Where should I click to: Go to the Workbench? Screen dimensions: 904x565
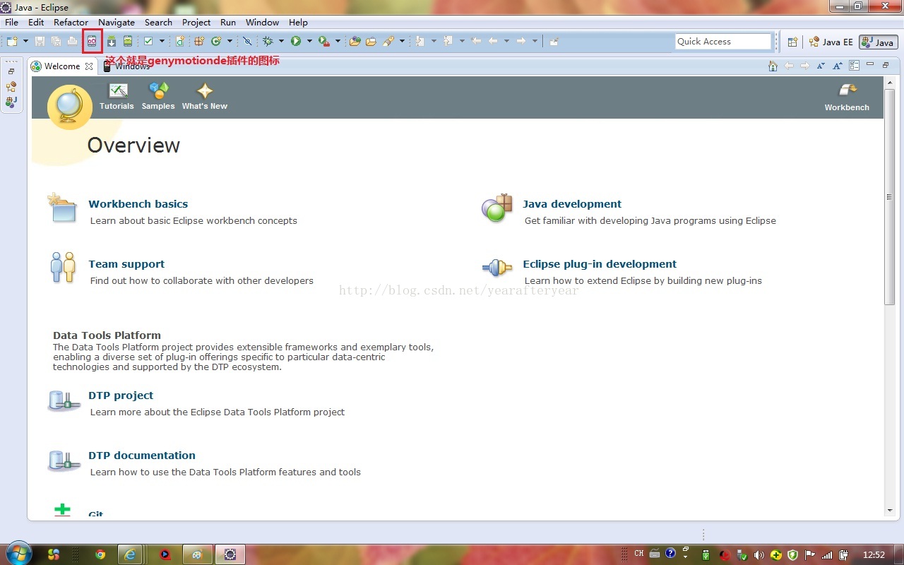pos(847,97)
